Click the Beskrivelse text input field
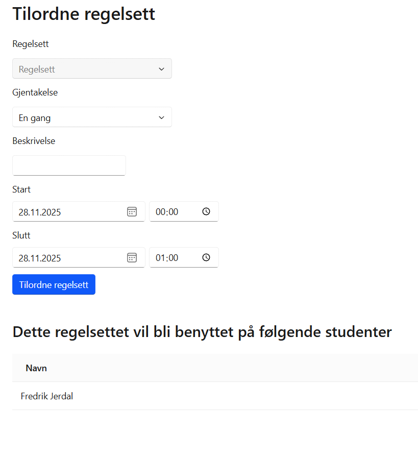418x456 pixels. point(69,165)
